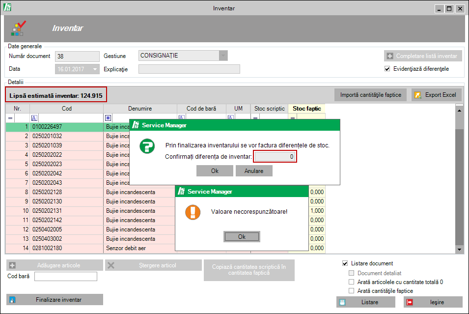Open the filter operator icon in the Denumire column
The height and width of the screenshot is (314, 469).
[108, 118]
